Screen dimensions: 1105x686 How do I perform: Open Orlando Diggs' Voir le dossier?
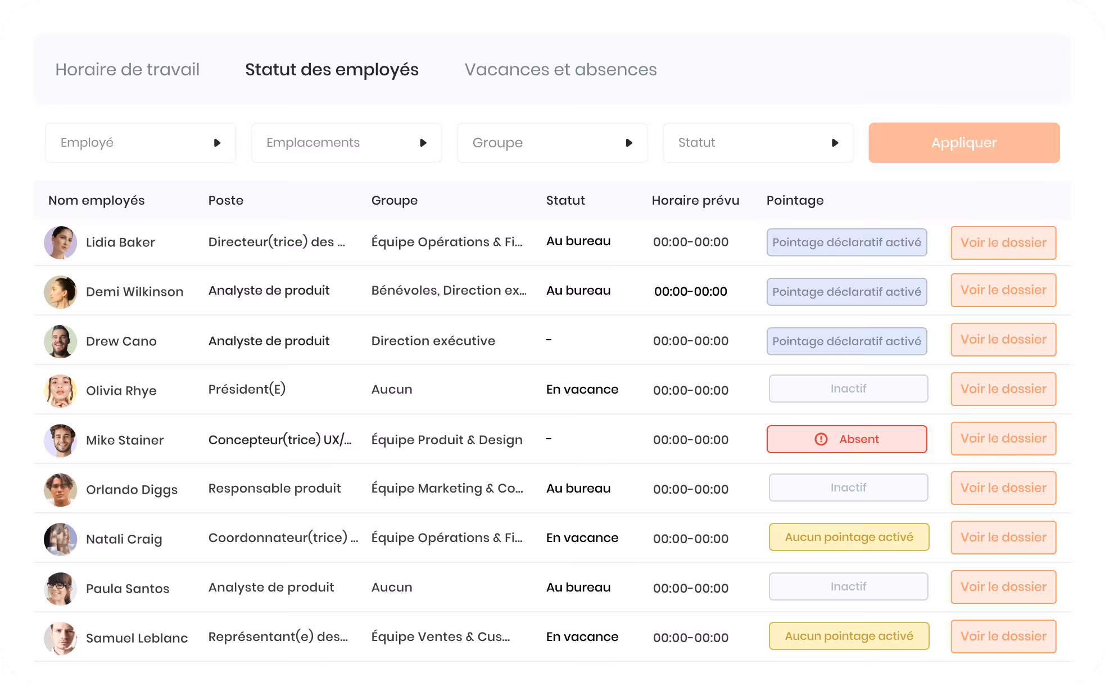pos(1003,488)
